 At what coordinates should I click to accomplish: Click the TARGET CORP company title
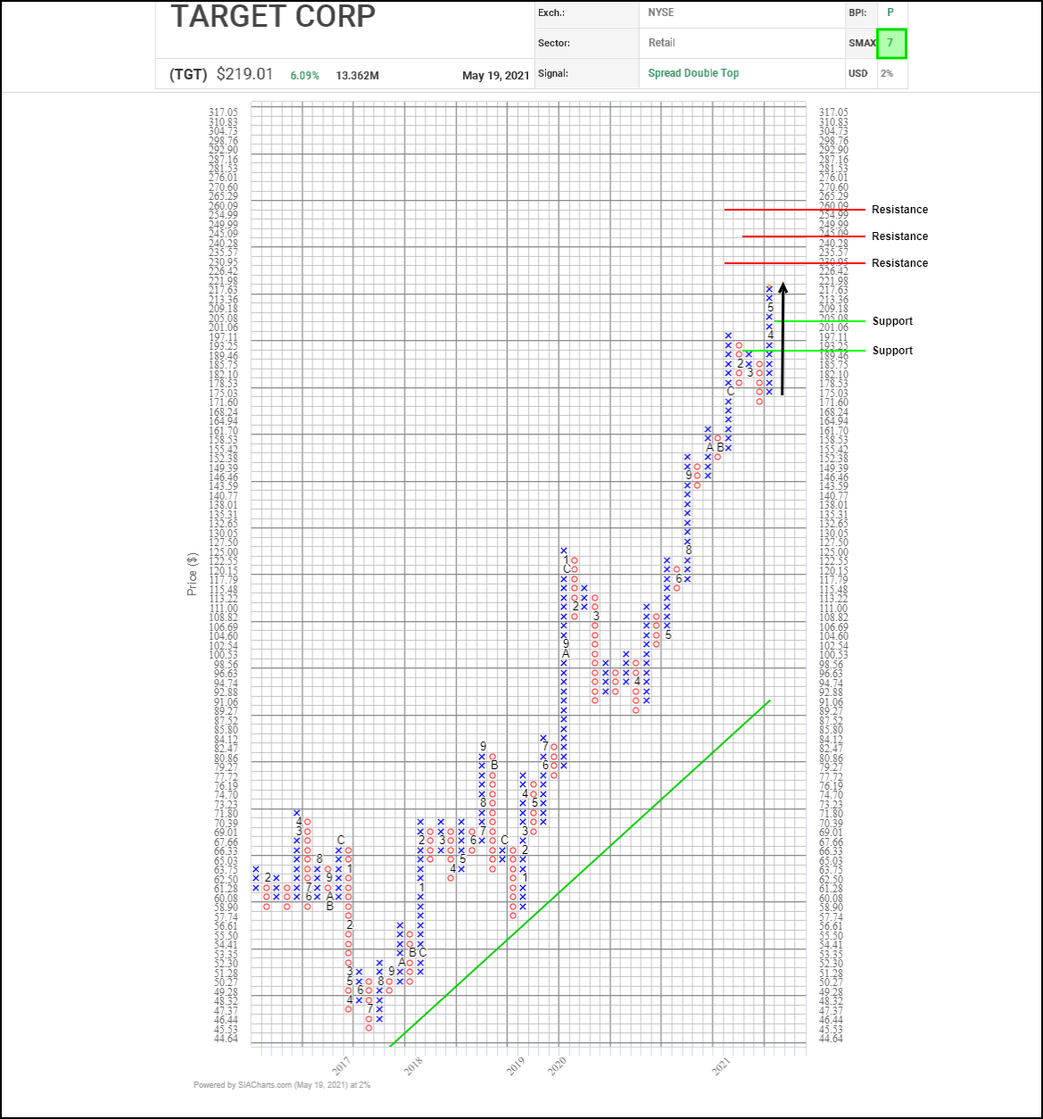click(x=272, y=16)
